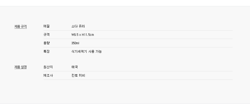Click the 제품 설명 heading
The image size is (250, 104).
[x=21, y=67]
